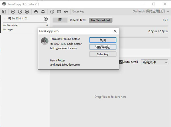Screen dimensions: 171x127
Task: Click the license card icon
Action: tap(59, 12)
